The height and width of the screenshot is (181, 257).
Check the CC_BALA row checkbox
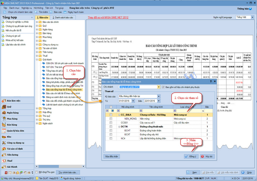click(111, 115)
